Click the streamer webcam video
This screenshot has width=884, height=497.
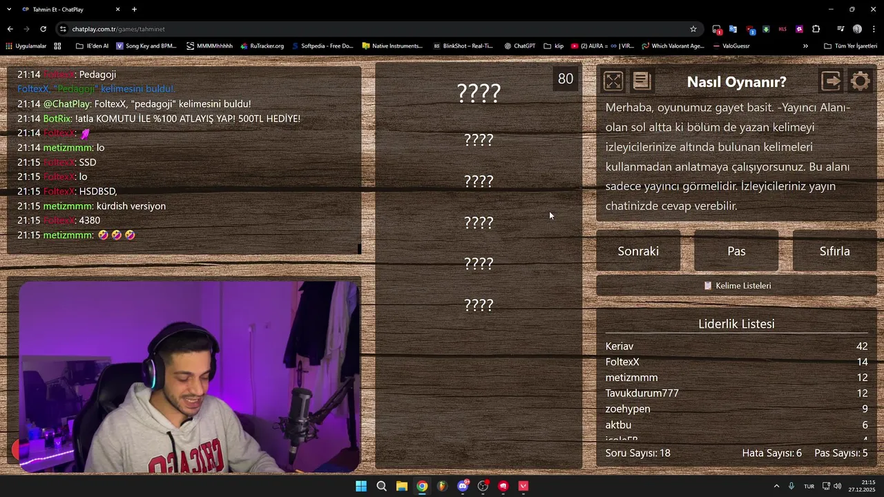[x=189, y=376]
